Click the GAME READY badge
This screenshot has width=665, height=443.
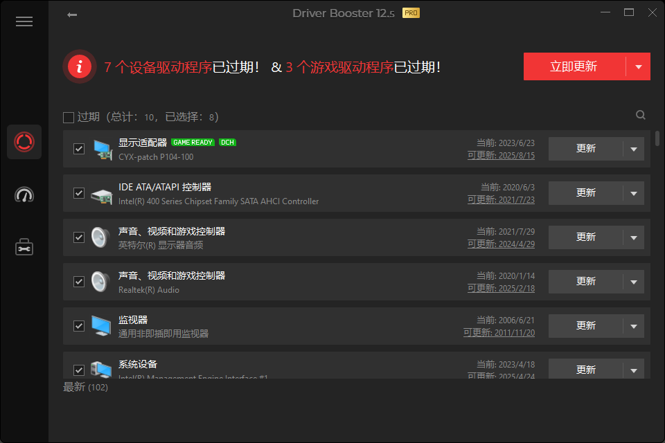click(193, 143)
